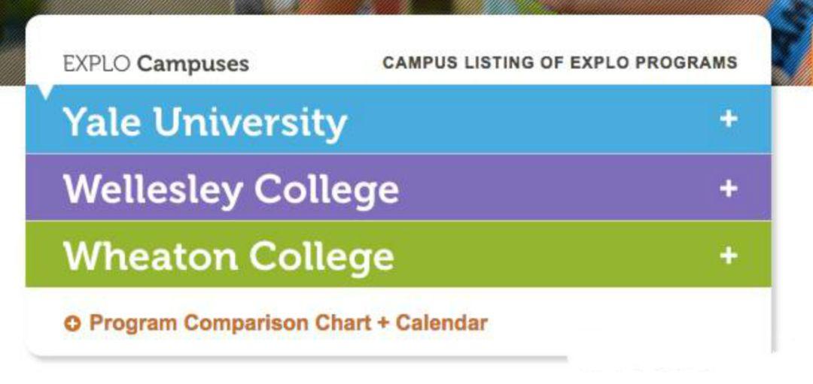Screen dimensions: 813x384
Task: Click the plus icon on Wellesley College row
Action: tap(728, 188)
